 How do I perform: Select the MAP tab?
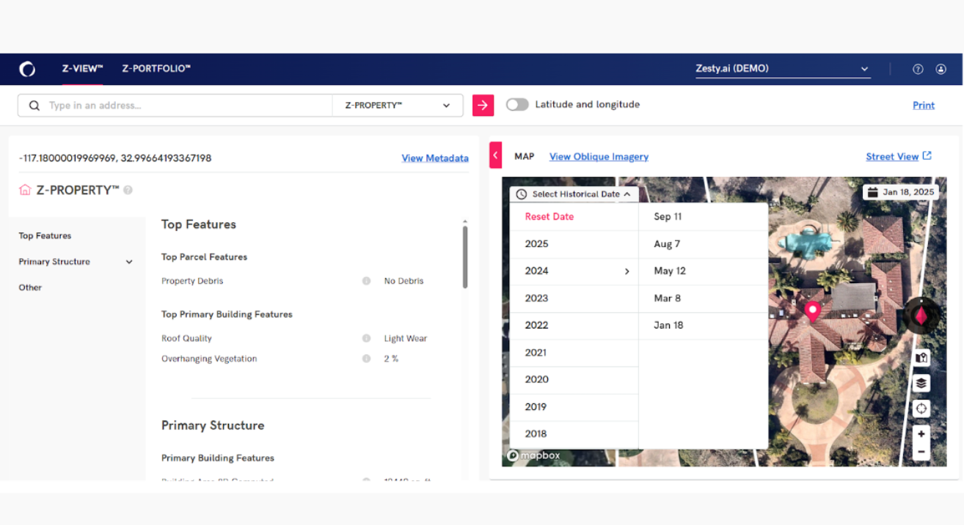[x=525, y=156]
